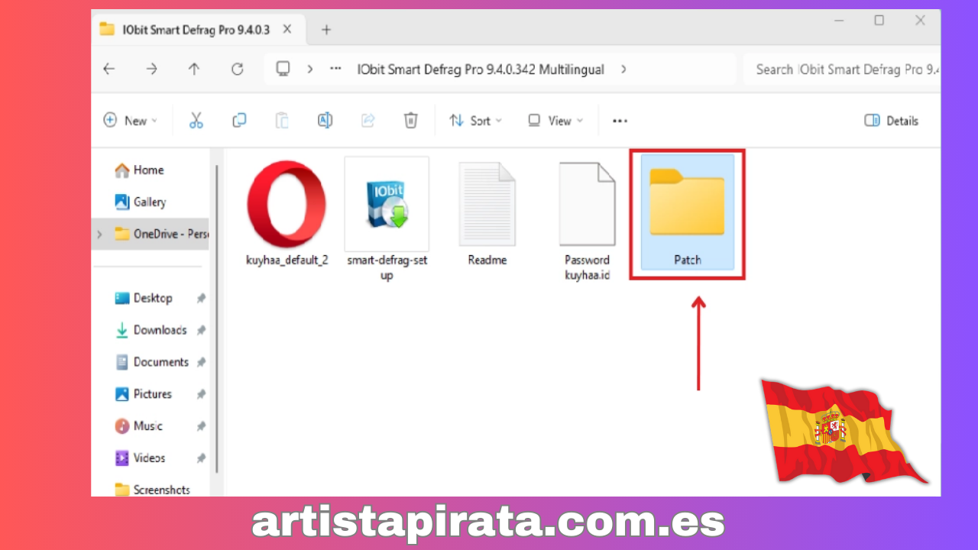
Task: Open Music in the quick access list
Action: point(138,426)
